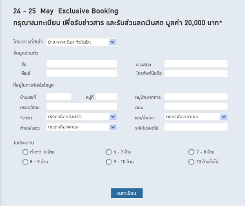Viewport: 245px width, 206px height.
Task: Focus the บ้านเลขที่ house number field
Action: (x=59, y=97)
